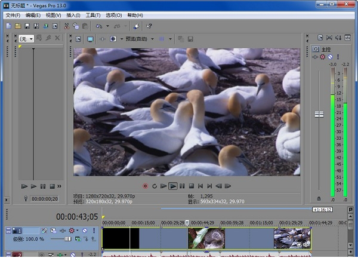Click the interactive tutorials icon
The width and height of the screenshot is (358, 267).
[x=136, y=26]
